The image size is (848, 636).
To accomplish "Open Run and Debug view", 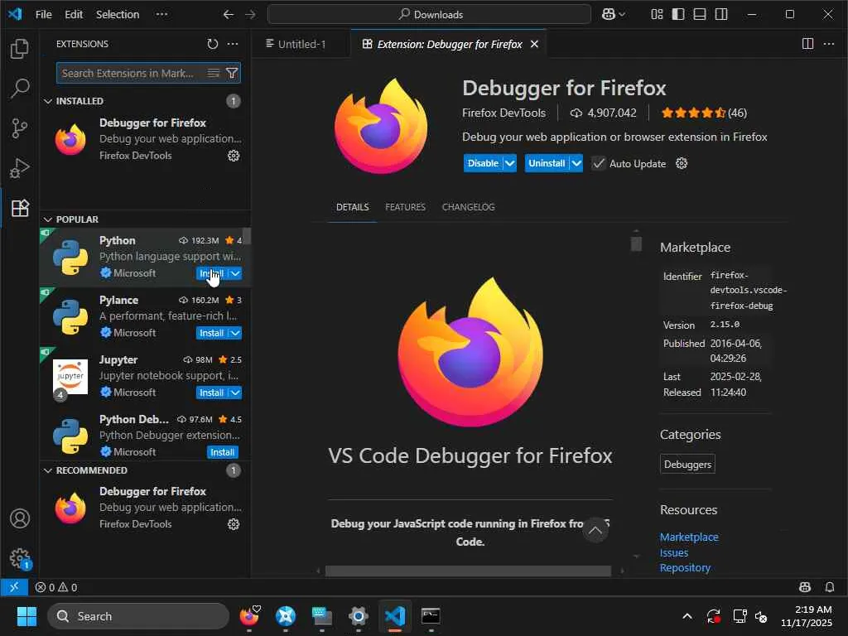I will tap(20, 168).
